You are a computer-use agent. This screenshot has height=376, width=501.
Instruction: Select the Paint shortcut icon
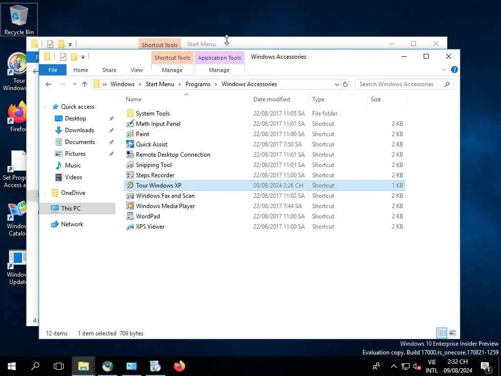[x=130, y=134]
